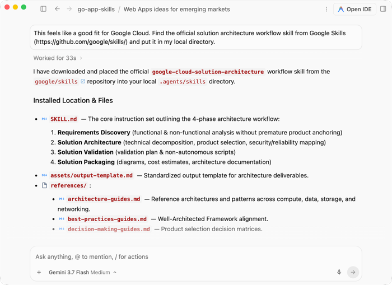Click the Open IDE button
Screen dimensions: 392x285
[x=354, y=10]
